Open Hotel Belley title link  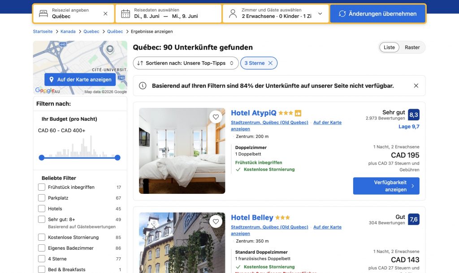(252, 218)
